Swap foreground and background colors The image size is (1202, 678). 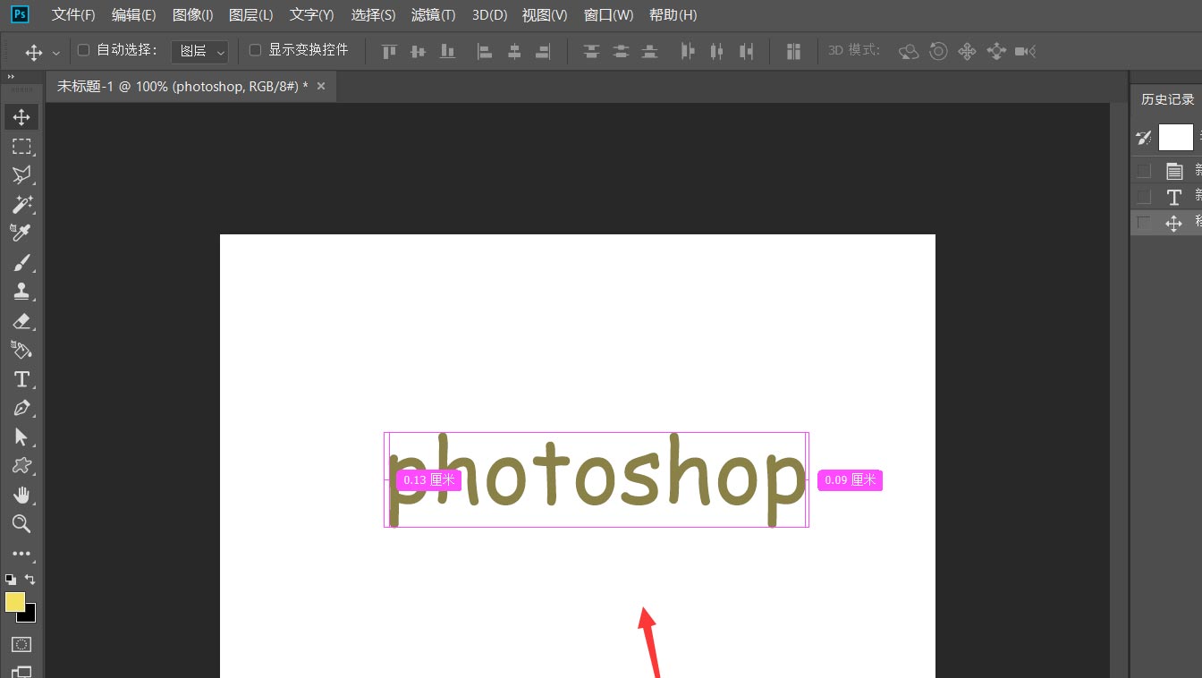pyautogui.click(x=30, y=580)
